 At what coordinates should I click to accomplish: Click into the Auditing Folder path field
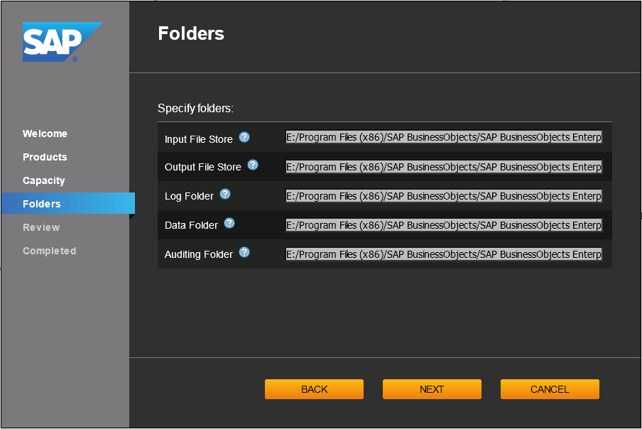tap(444, 254)
